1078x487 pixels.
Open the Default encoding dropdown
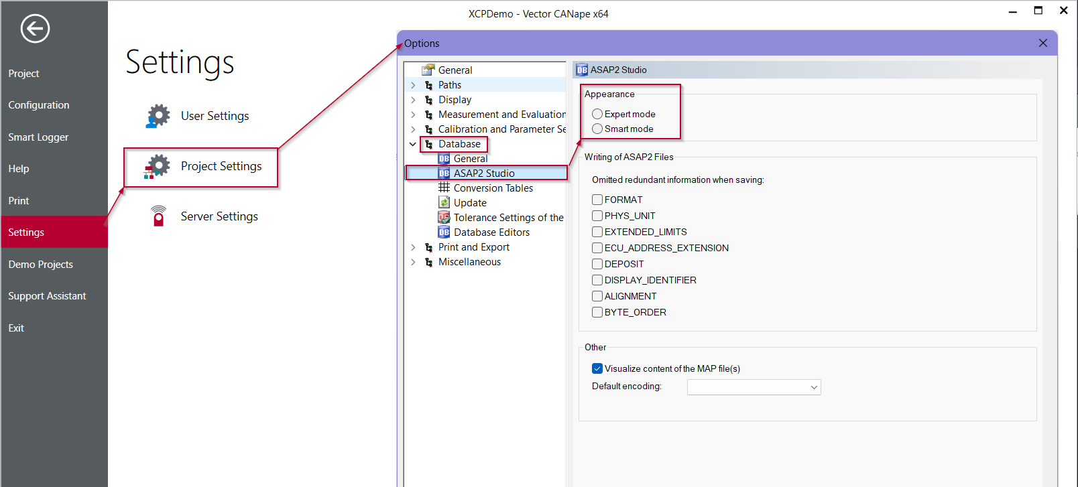click(x=754, y=387)
